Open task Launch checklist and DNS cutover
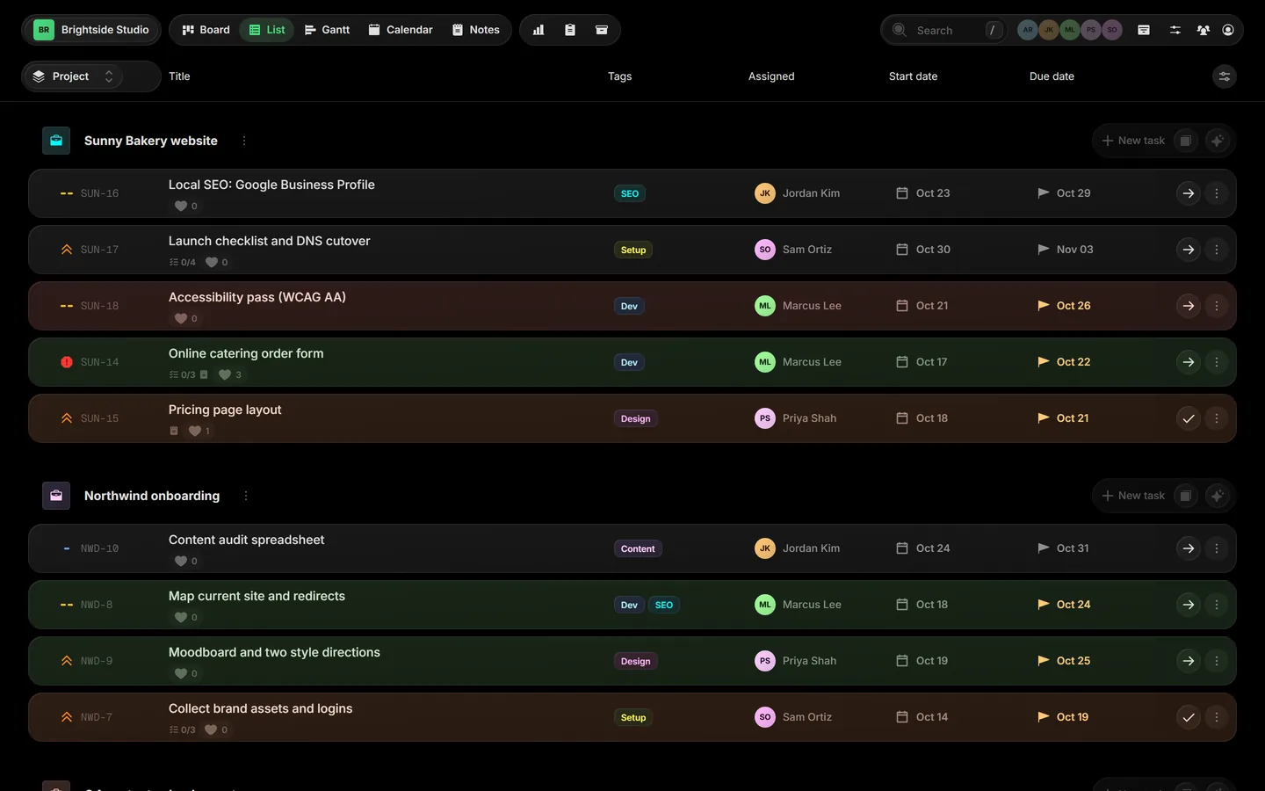 click(269, 241)
